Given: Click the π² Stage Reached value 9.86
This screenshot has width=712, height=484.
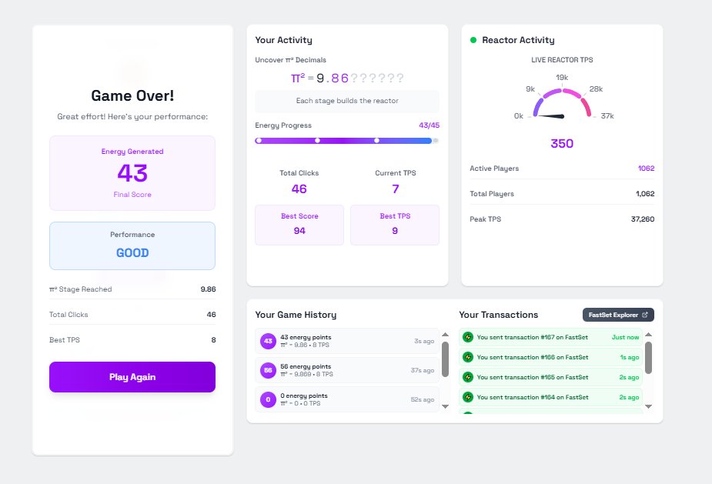Looking at the screenshot, I should pyautogui.click(x=208, y=289).
